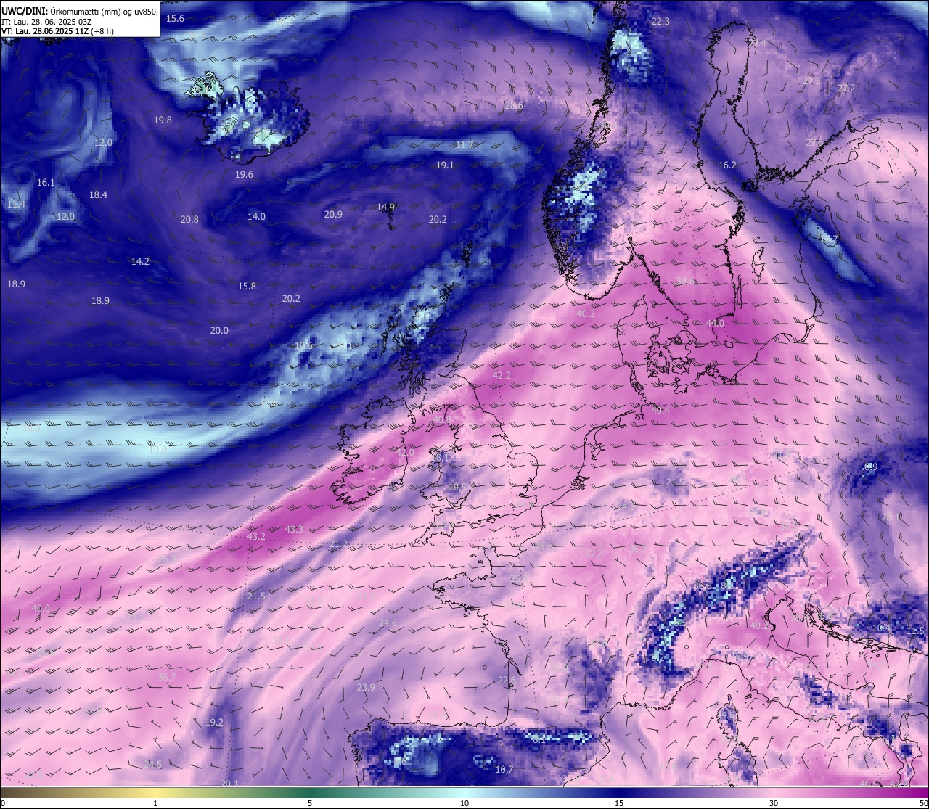Select the 44.0 value over southern Sweden
This screenshot has width=929, height=809.
715,324
